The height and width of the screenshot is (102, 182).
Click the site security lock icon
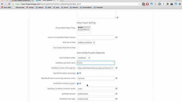13,4
